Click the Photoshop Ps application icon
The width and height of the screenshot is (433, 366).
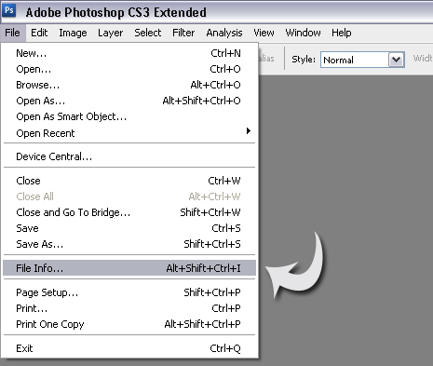click(x=9, y=11)
